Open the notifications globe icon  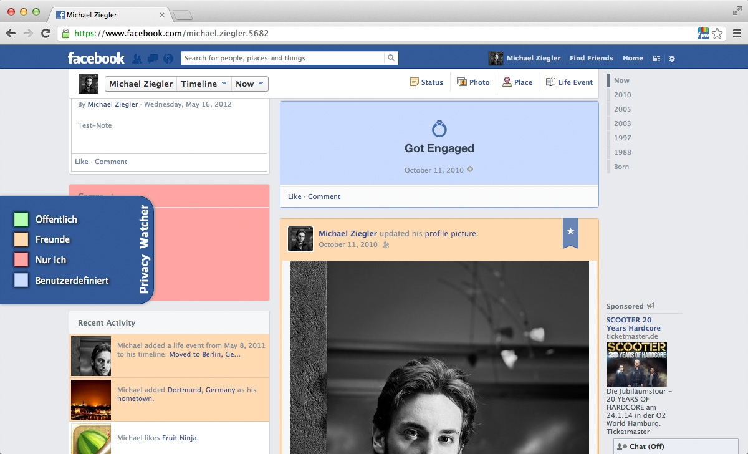[x=168, y=59]
